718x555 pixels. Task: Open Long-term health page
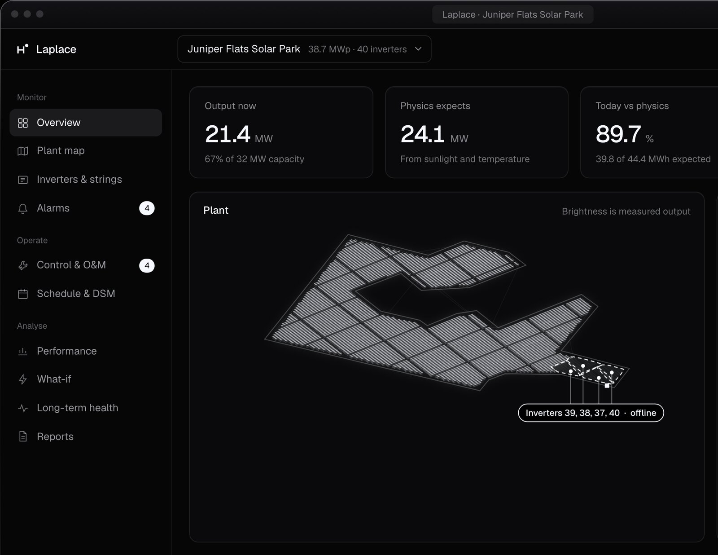[x=78, y=408]
